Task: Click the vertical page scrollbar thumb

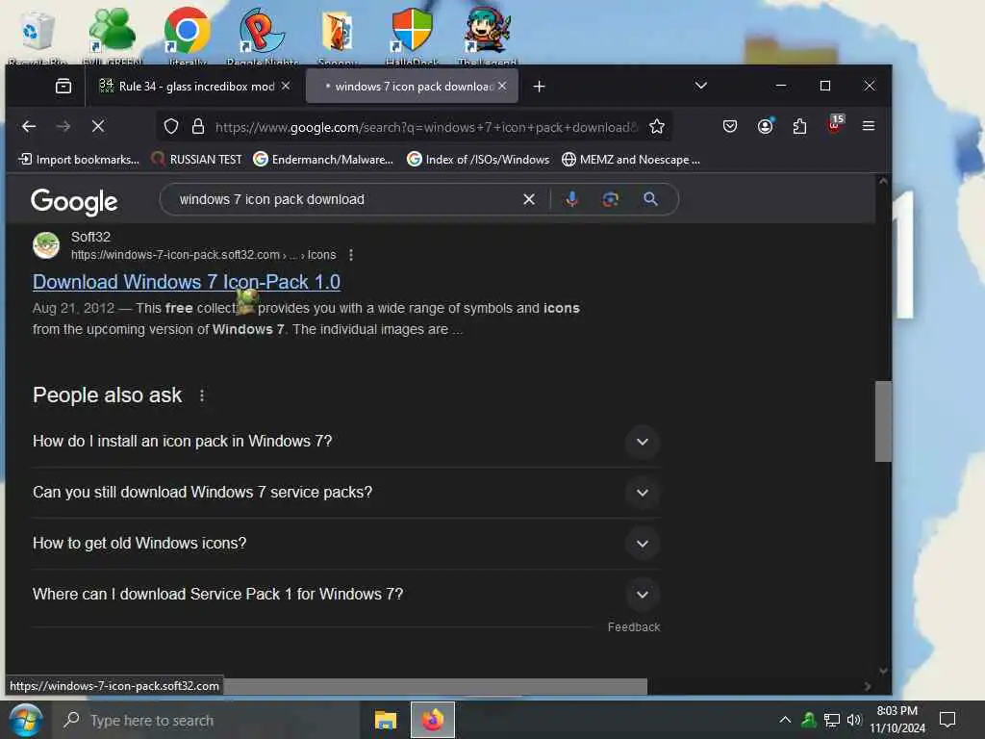Action: pos(883,421)
